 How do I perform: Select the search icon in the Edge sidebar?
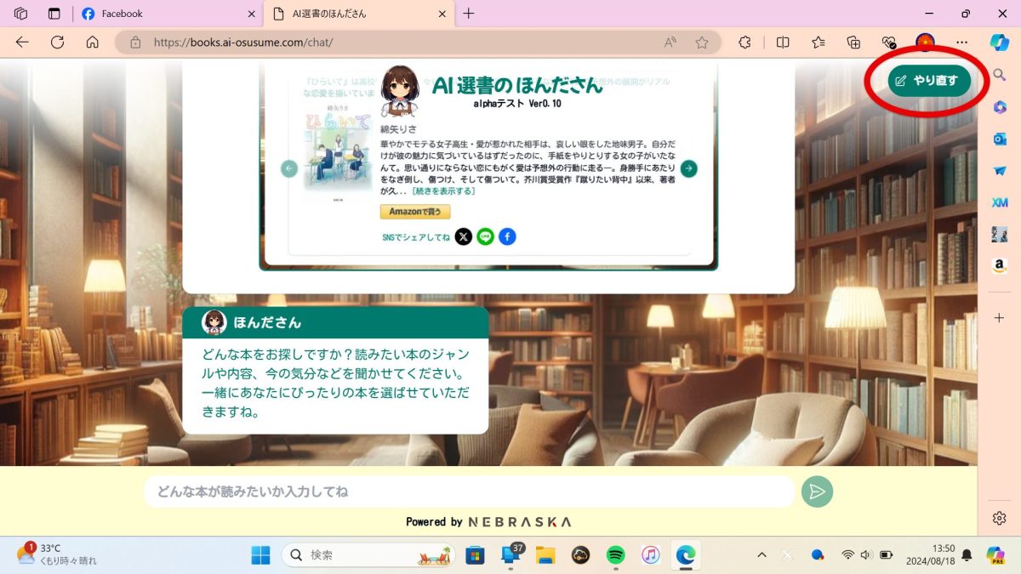click(x=999, y=75)
